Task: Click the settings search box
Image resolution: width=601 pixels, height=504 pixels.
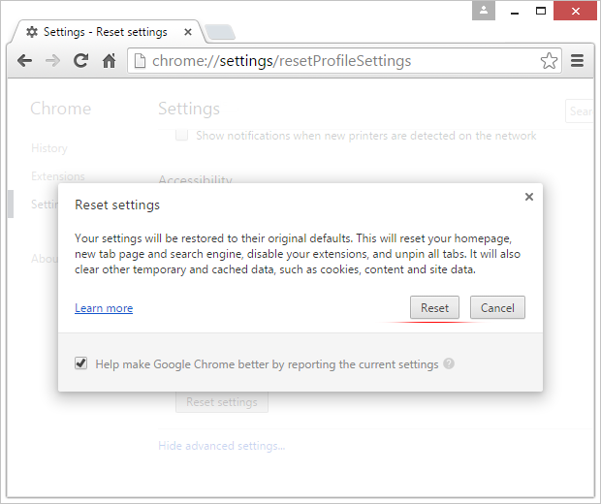Action: coord(580,111)
